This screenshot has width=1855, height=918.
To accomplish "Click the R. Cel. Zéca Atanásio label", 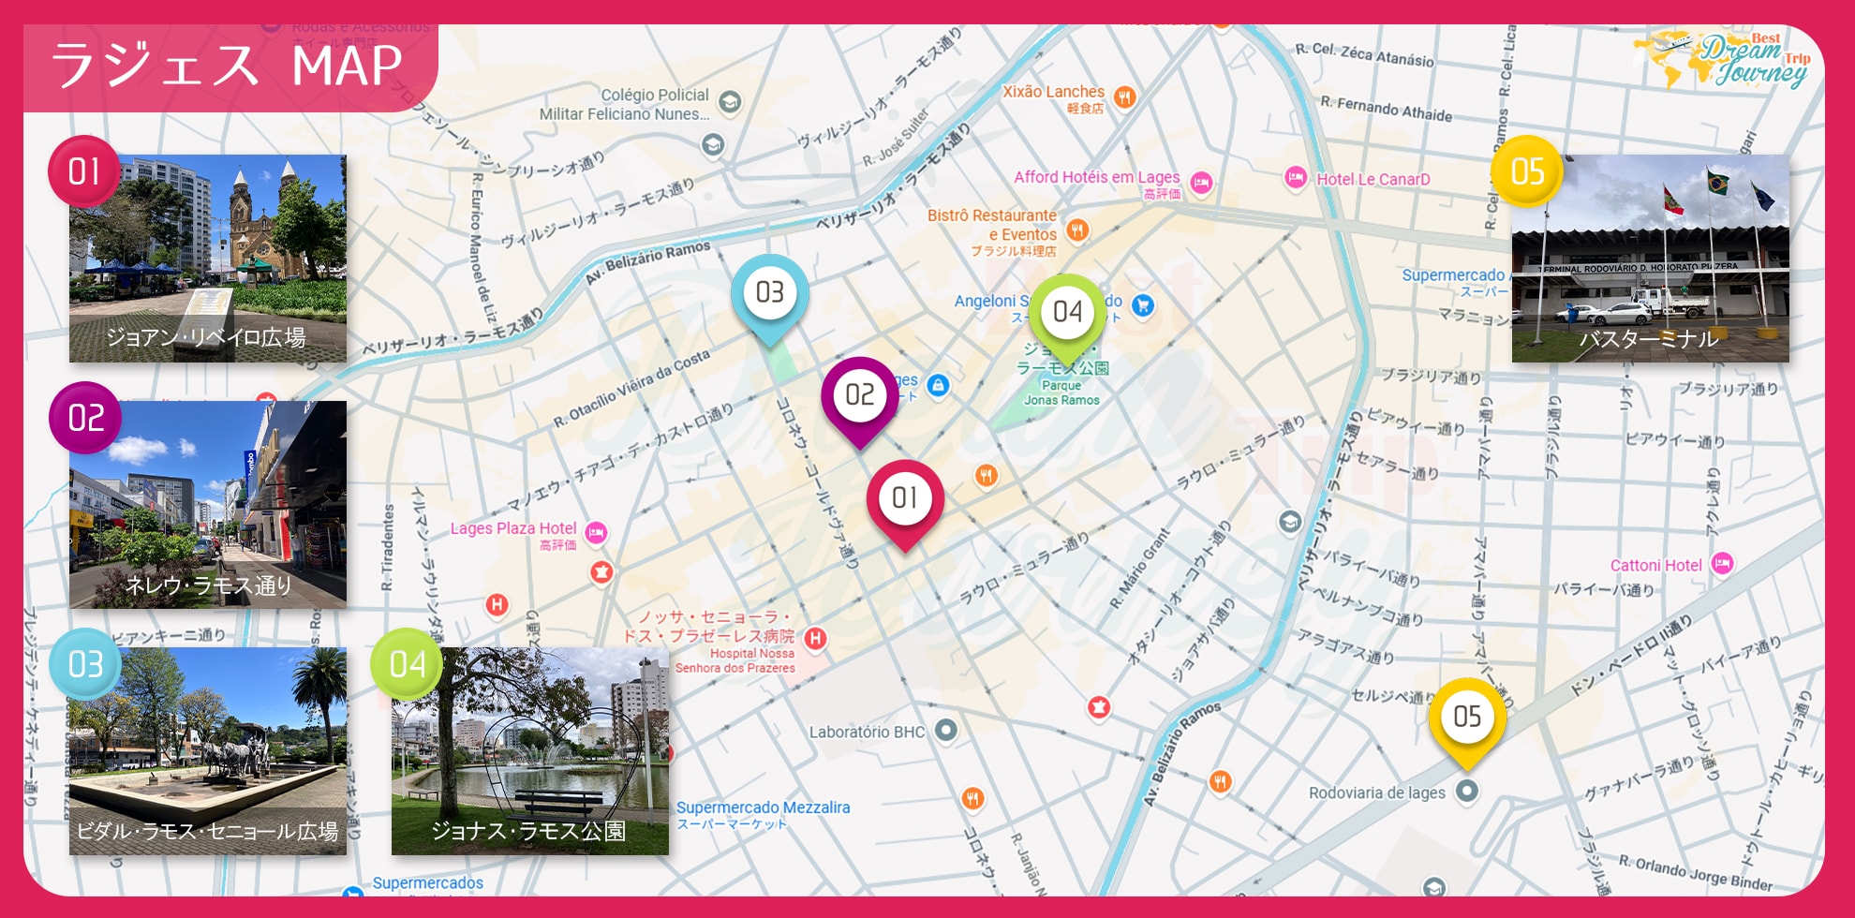I will (1364, 54).
